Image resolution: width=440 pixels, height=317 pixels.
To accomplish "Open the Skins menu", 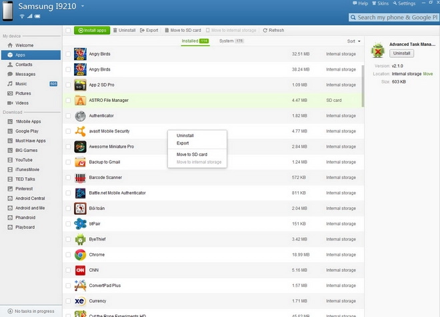I will coord(380,3).
